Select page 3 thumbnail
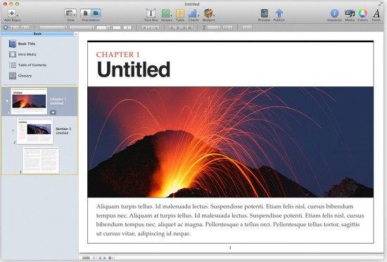Image resolution: width=387 pixels, height=262 pixels. (x=41, y=160)
